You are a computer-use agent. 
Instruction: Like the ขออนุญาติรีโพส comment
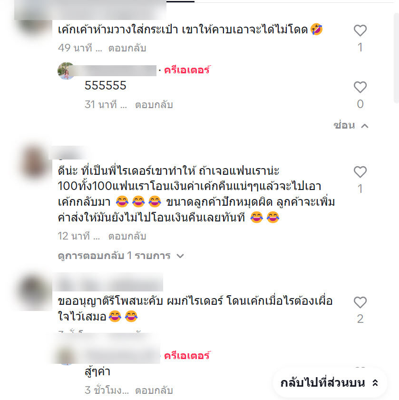(x=360, y=302)
